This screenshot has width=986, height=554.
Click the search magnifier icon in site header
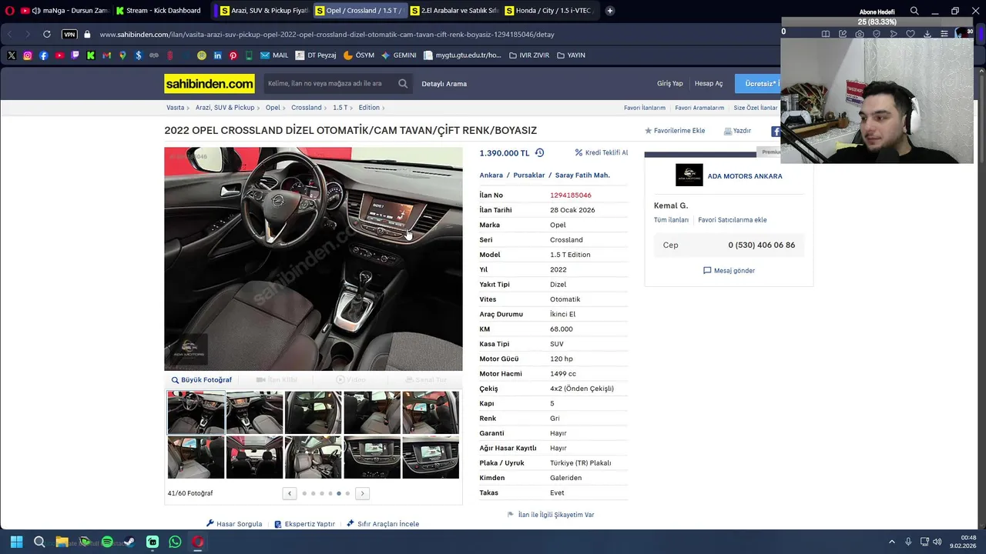click(x=403, y=84)
